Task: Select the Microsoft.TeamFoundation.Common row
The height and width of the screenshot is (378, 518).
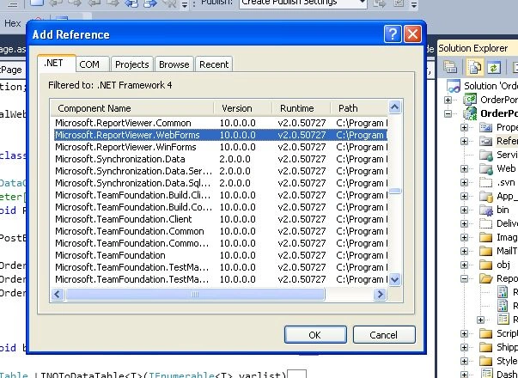Action: [221, 231]
